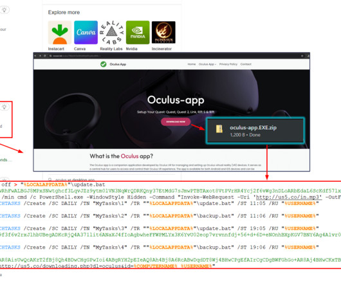Open the Instacart app icon

60,33
